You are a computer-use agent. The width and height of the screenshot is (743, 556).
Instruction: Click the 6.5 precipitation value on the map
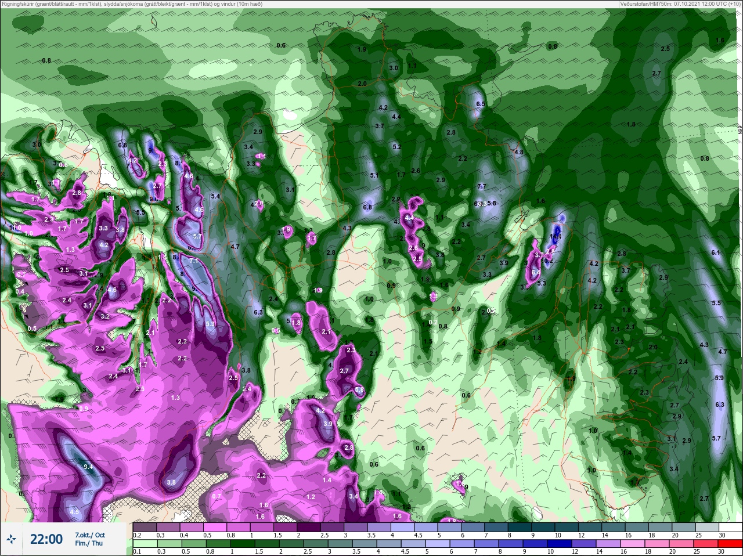pos(481,104)
